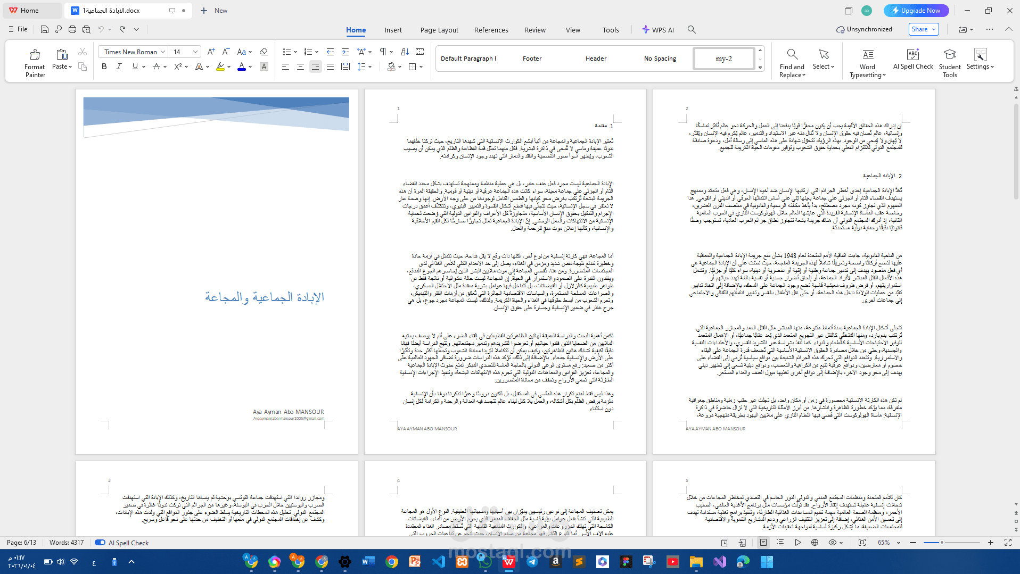Open the Select dropdown

click(x=824, y=59)
